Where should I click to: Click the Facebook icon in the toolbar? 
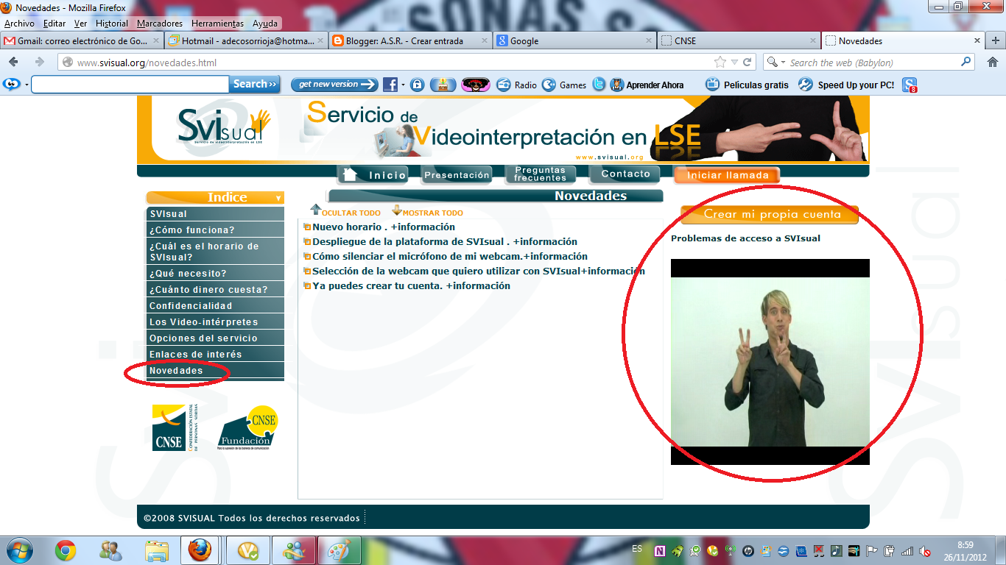[x=390, y=85]
